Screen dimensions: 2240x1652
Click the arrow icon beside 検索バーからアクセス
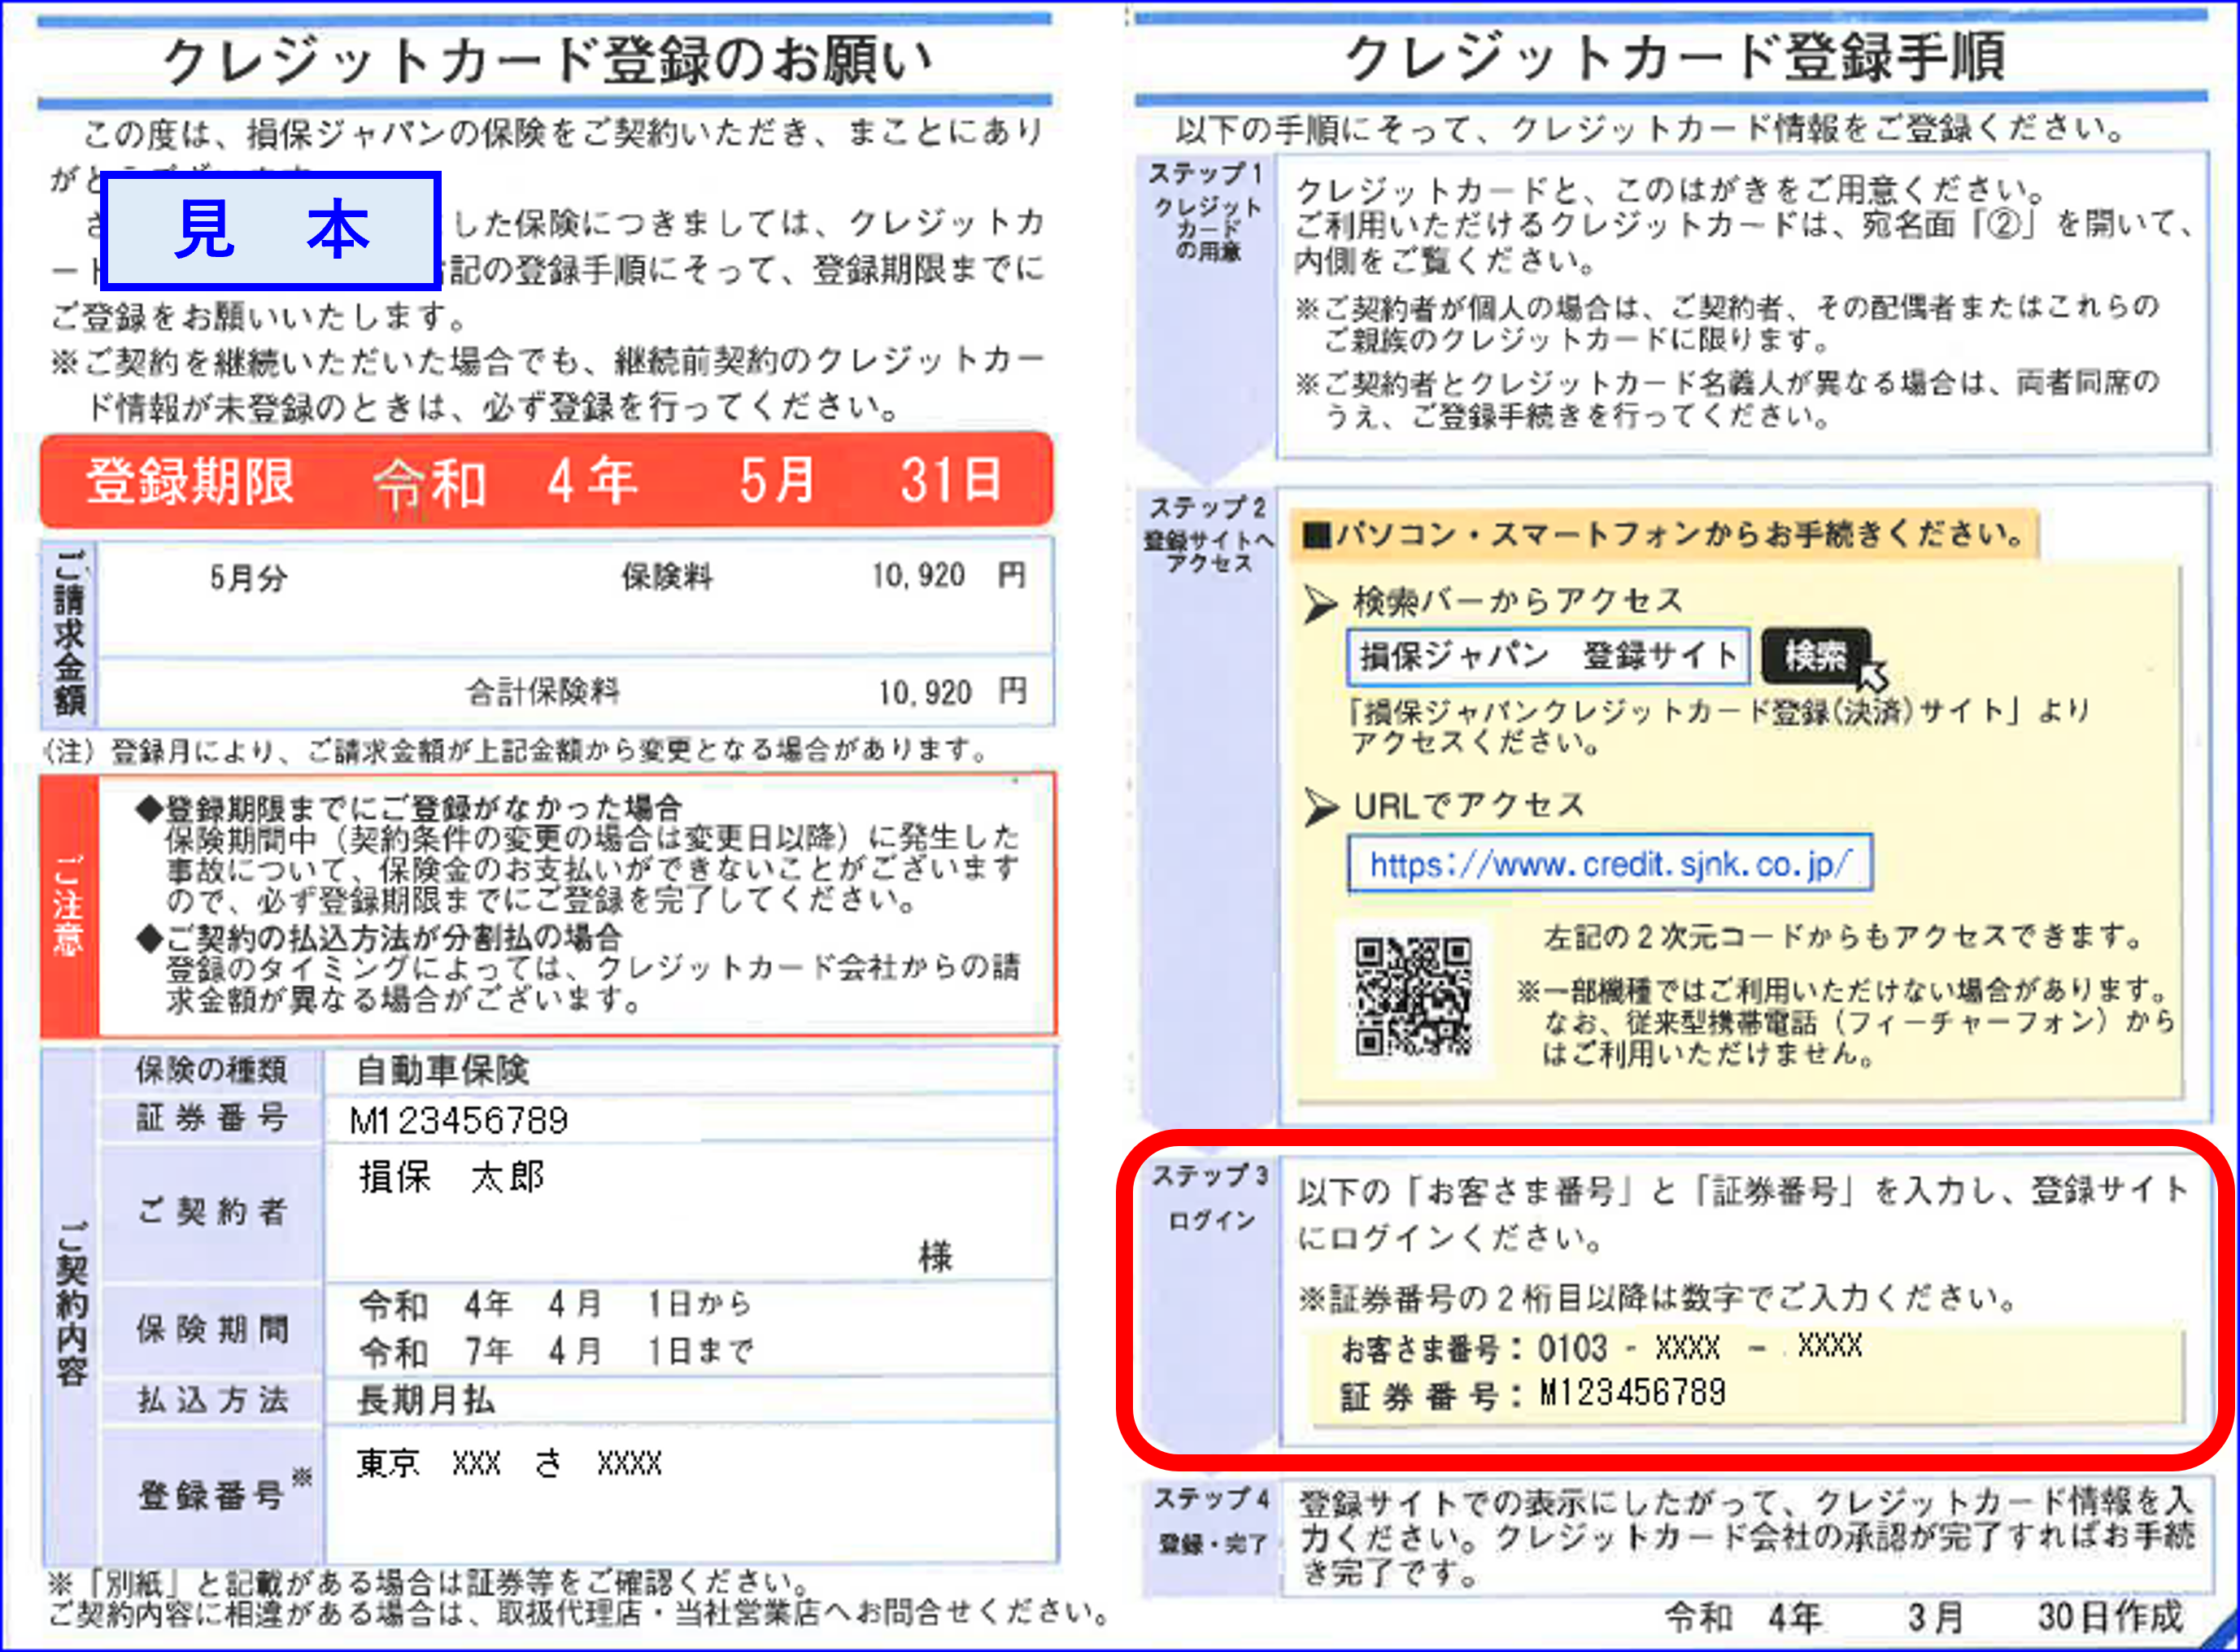point(1320,603)
